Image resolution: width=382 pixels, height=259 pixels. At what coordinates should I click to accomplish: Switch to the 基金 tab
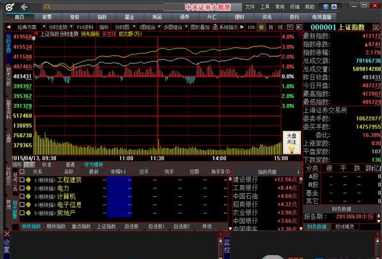pos(129,17)
